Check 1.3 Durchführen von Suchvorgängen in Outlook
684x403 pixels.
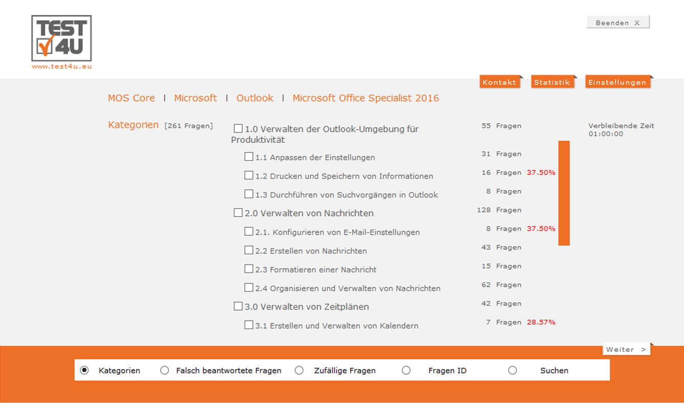tap(249, 194)
